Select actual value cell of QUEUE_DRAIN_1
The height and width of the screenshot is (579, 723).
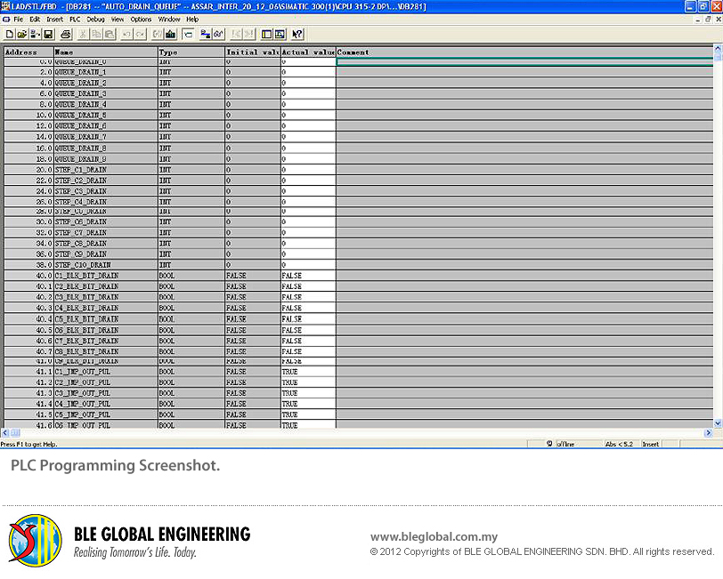[x=308, y=72]
